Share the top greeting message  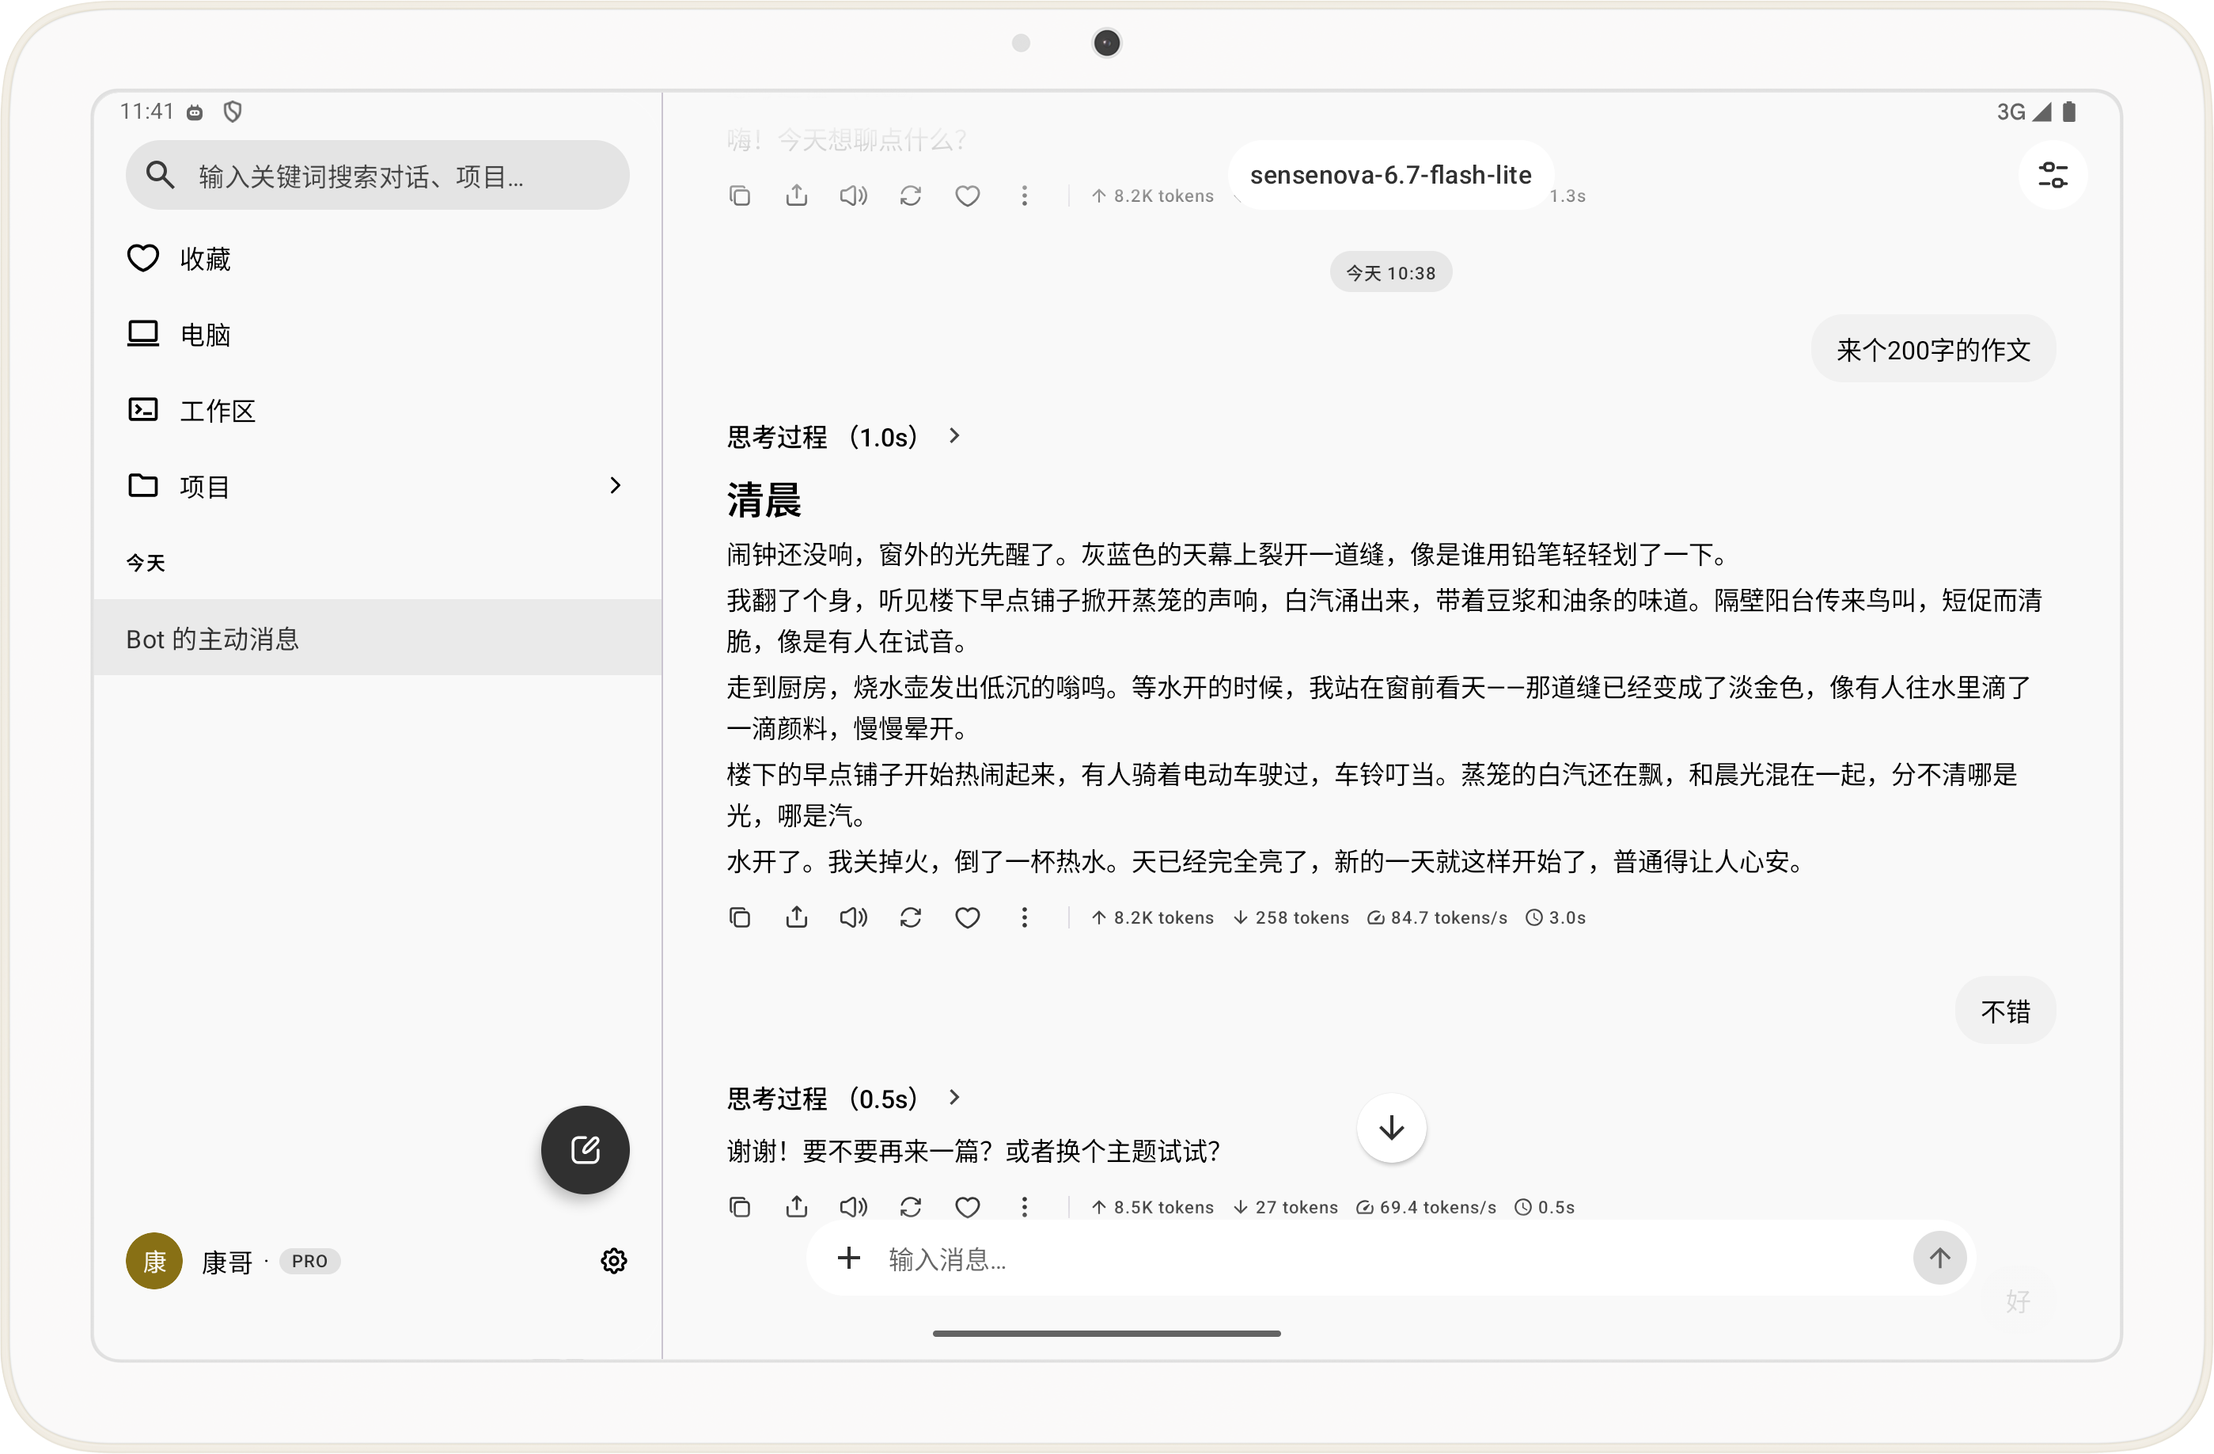tap(796, 196)
